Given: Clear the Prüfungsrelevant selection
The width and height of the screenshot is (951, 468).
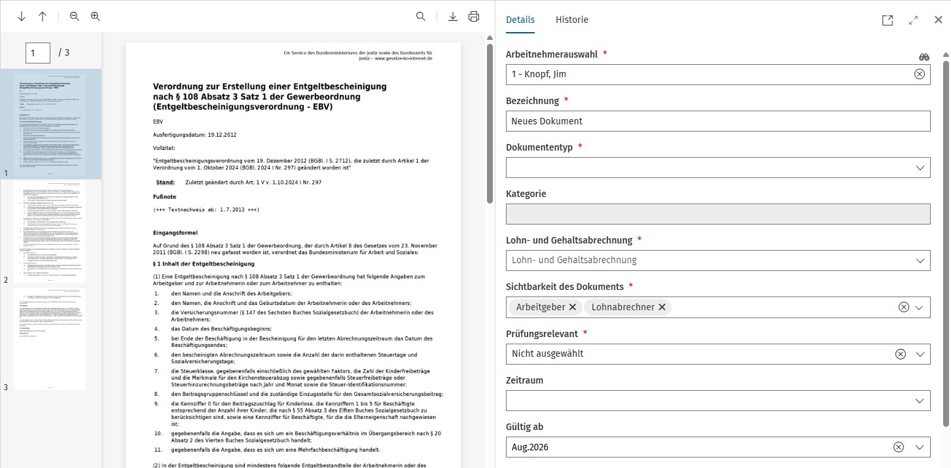Looking at the screenshot, I should tap(900, 354).
